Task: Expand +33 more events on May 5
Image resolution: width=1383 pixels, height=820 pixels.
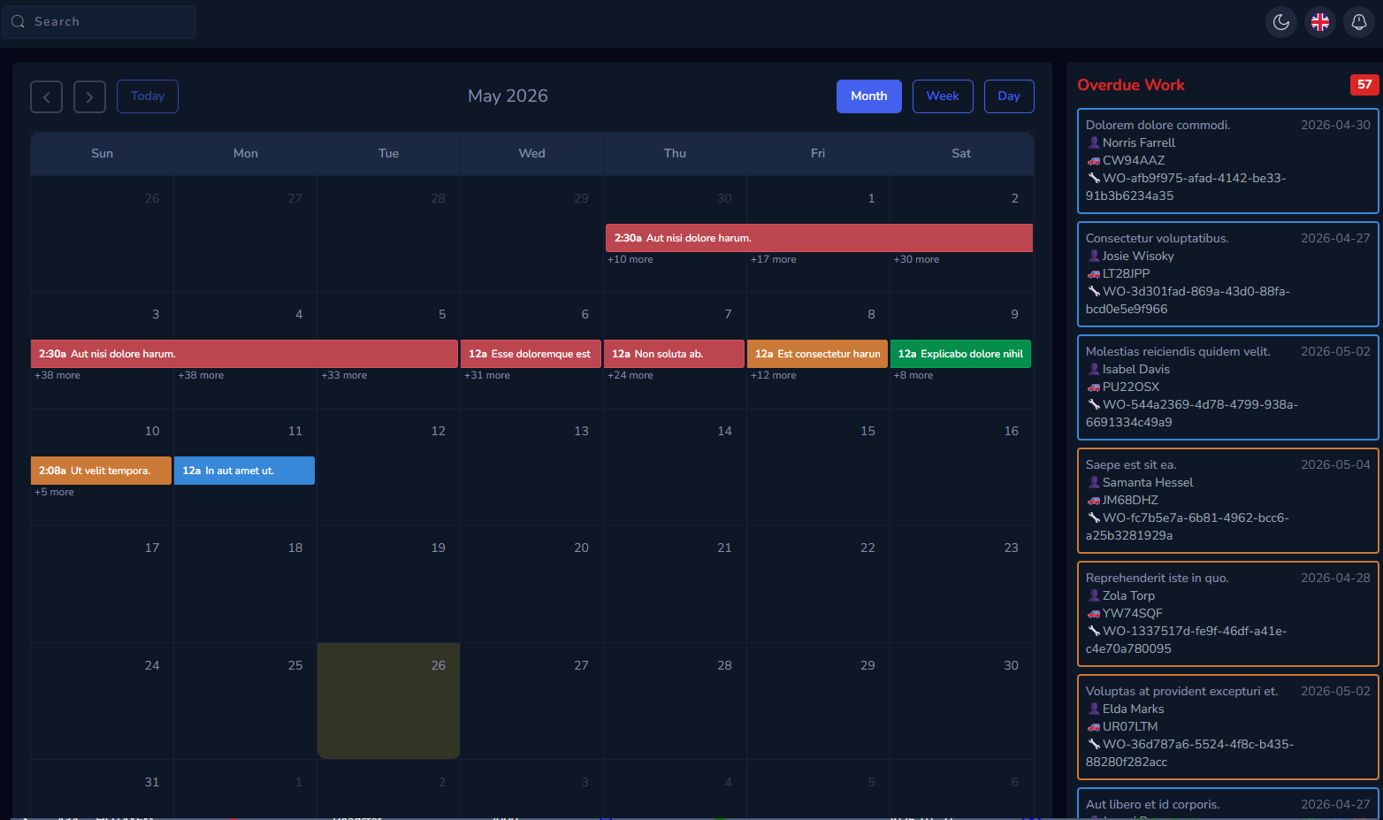Action: (x=344, y=376)
